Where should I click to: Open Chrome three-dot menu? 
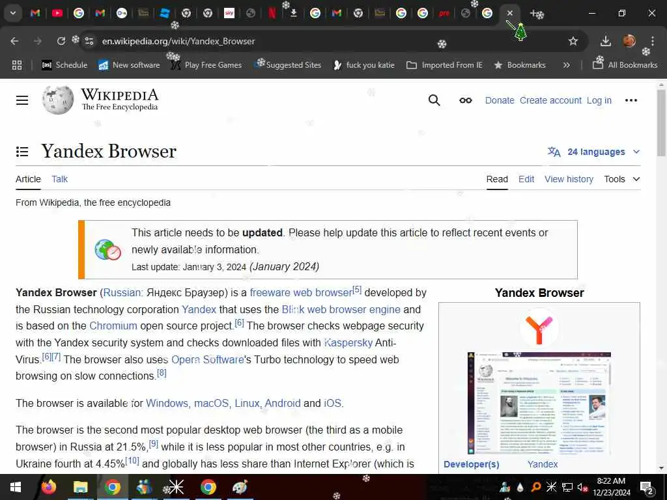(x=653, y=41)
